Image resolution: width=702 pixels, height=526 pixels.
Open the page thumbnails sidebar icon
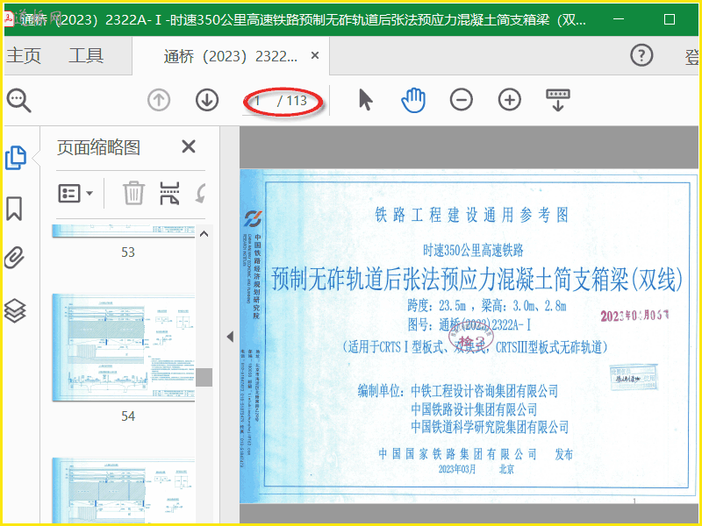click(16, 158)
